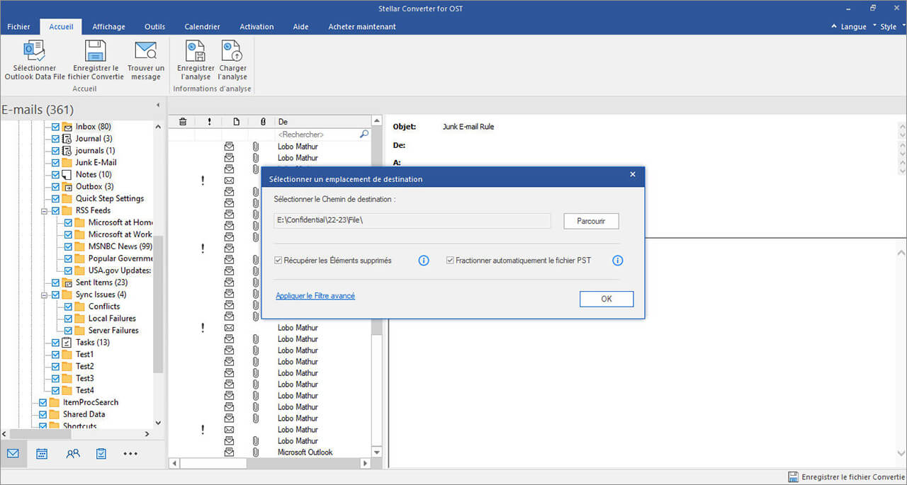Click the item type page column header
The width and height of the screenshot is (907, 485).
[x=236, y=122]
